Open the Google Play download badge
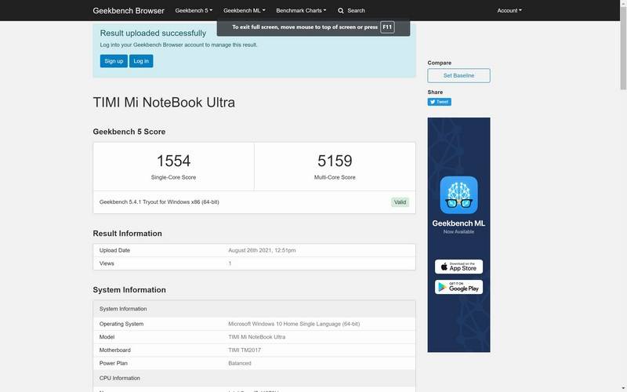Screen dimensions: 627x392 (458, 287)
